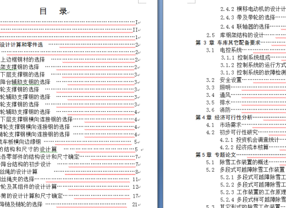286x208 pixels.
Task: Select the entry 载车板横向边缘钢
Action: coord(20,142)
